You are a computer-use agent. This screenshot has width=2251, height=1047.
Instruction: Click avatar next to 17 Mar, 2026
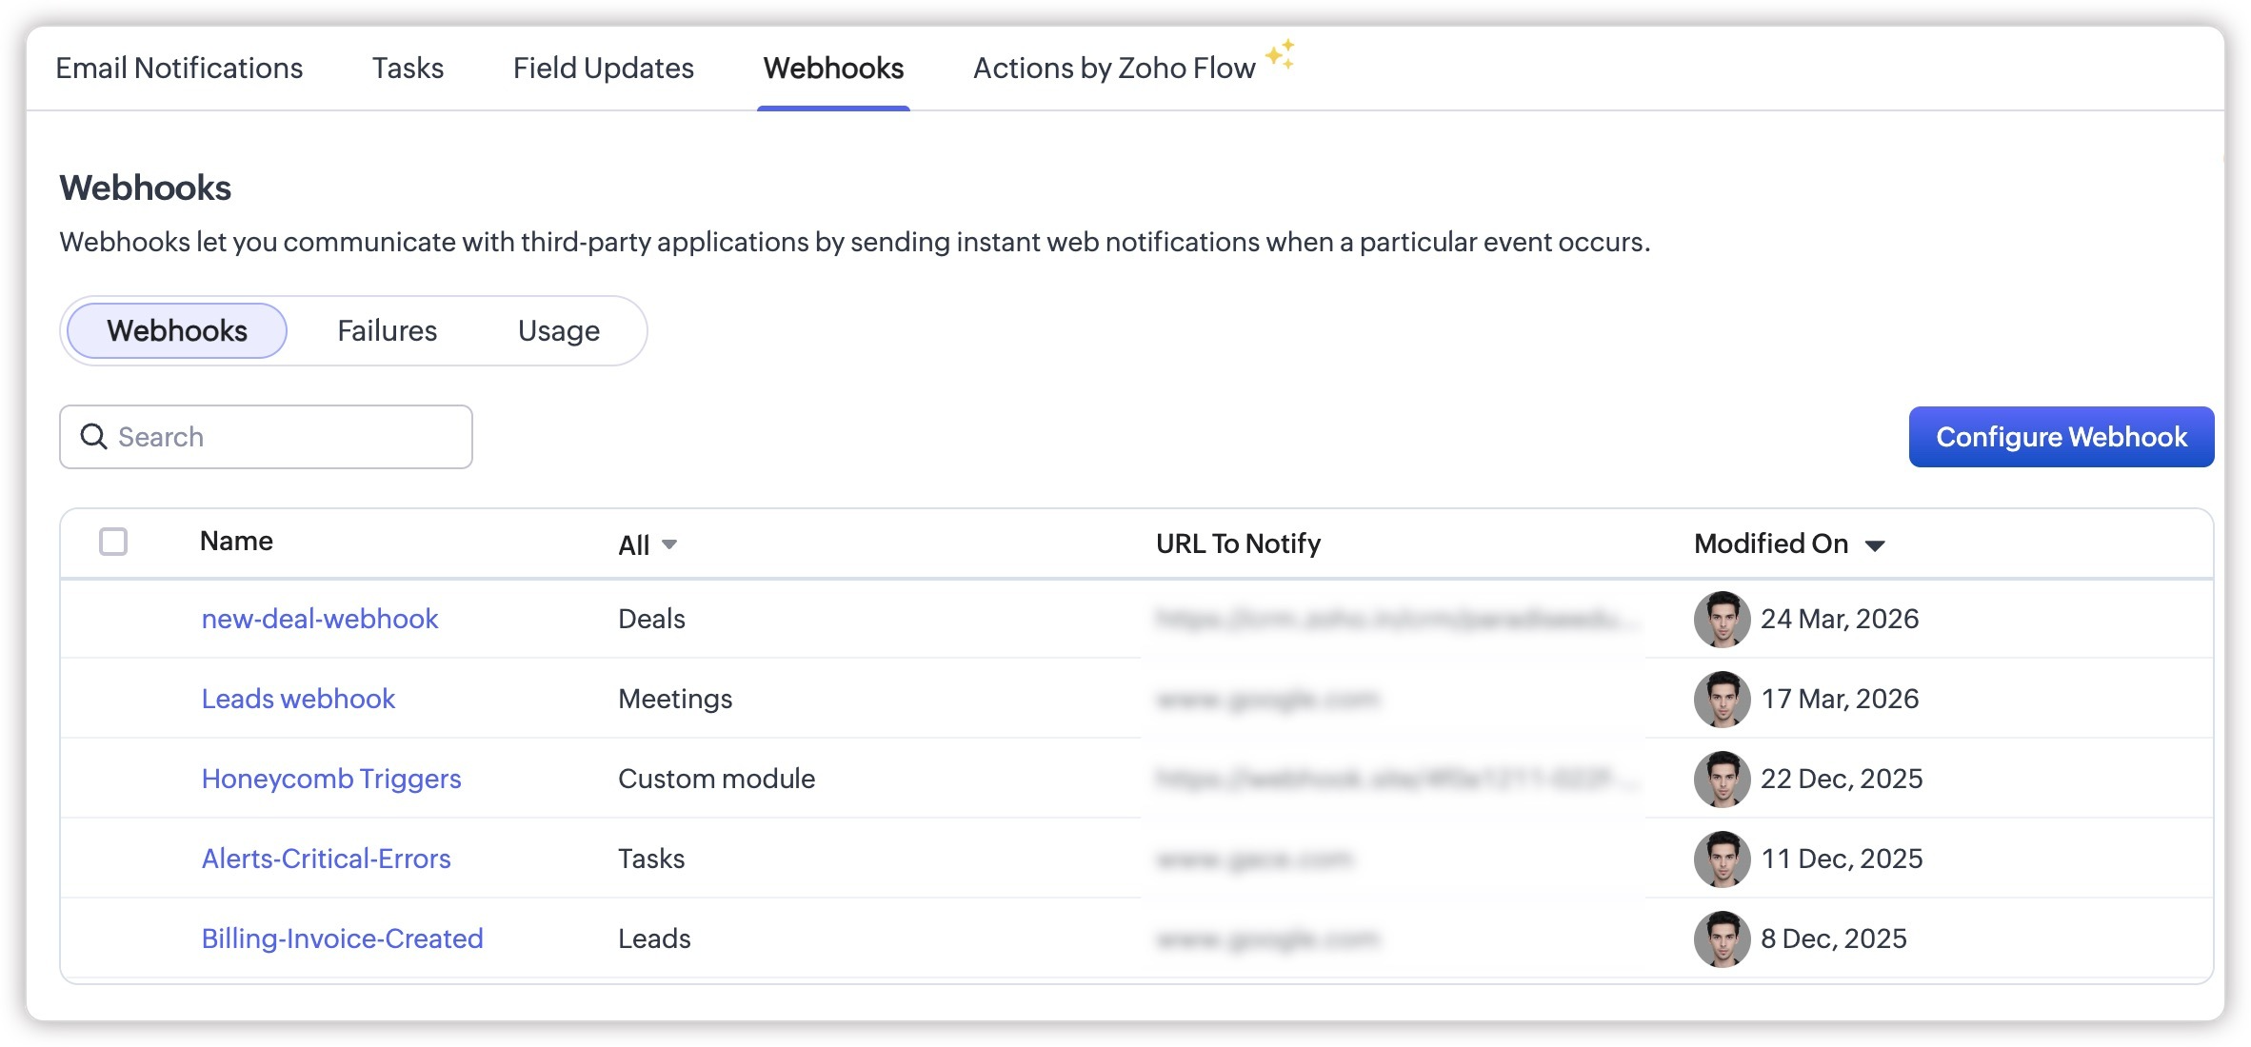(x=1722, y=699)
